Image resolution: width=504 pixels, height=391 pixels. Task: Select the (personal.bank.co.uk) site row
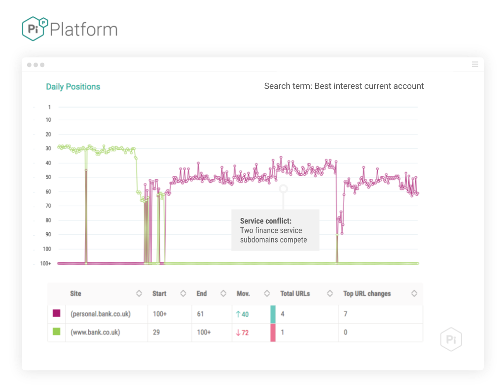pyautogui.click(x=235, y=314)
